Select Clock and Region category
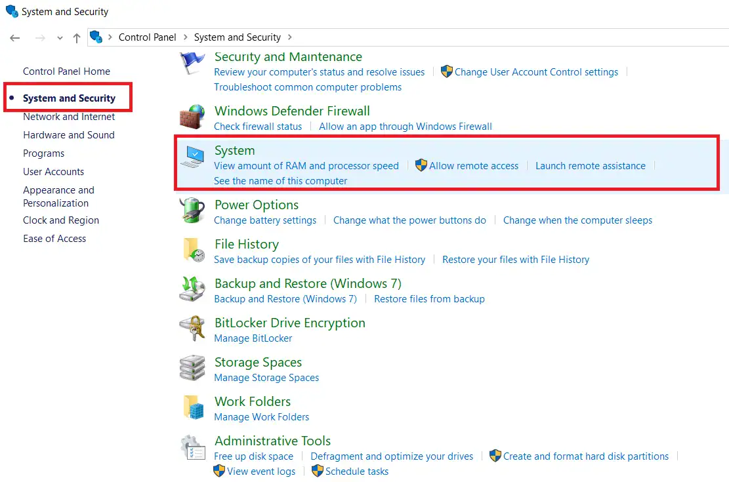The image size is (729, 482). pos(61,220)
